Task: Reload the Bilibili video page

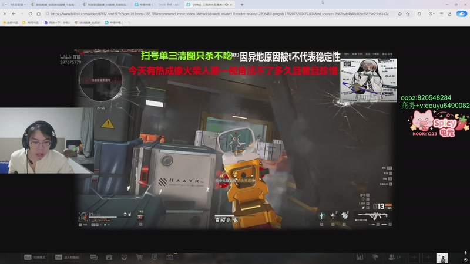Action: point(31,13)
